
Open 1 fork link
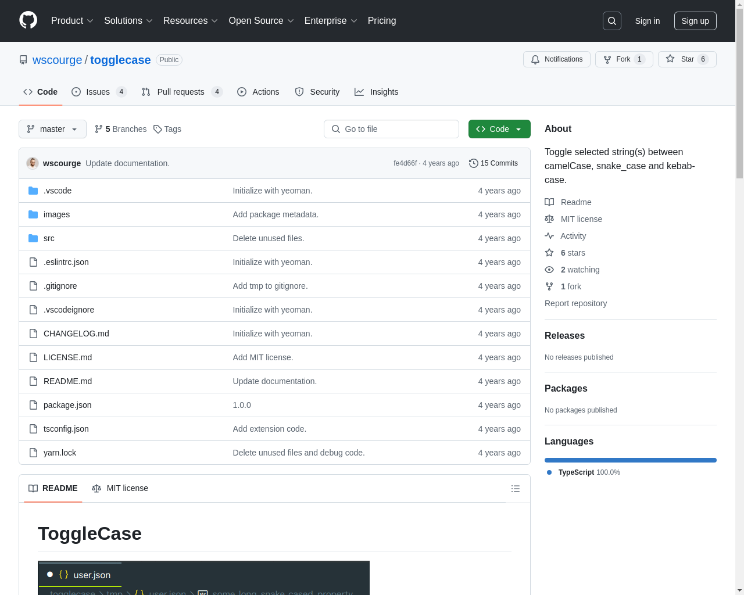563,286
